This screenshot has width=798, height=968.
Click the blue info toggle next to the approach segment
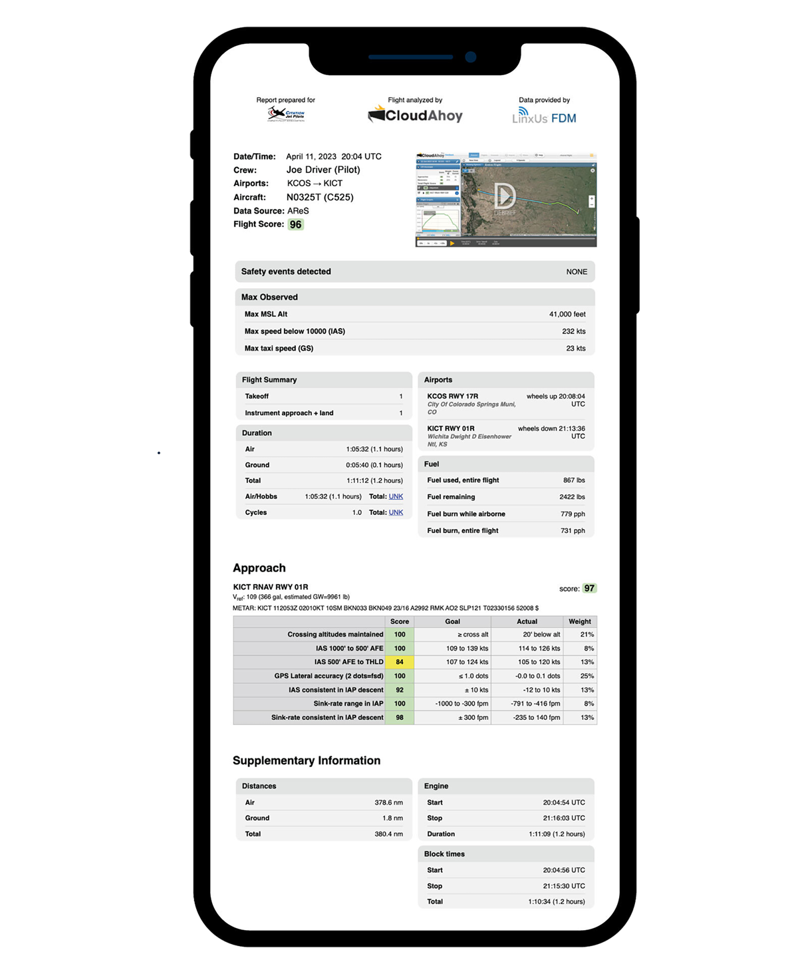pos(457,193)
